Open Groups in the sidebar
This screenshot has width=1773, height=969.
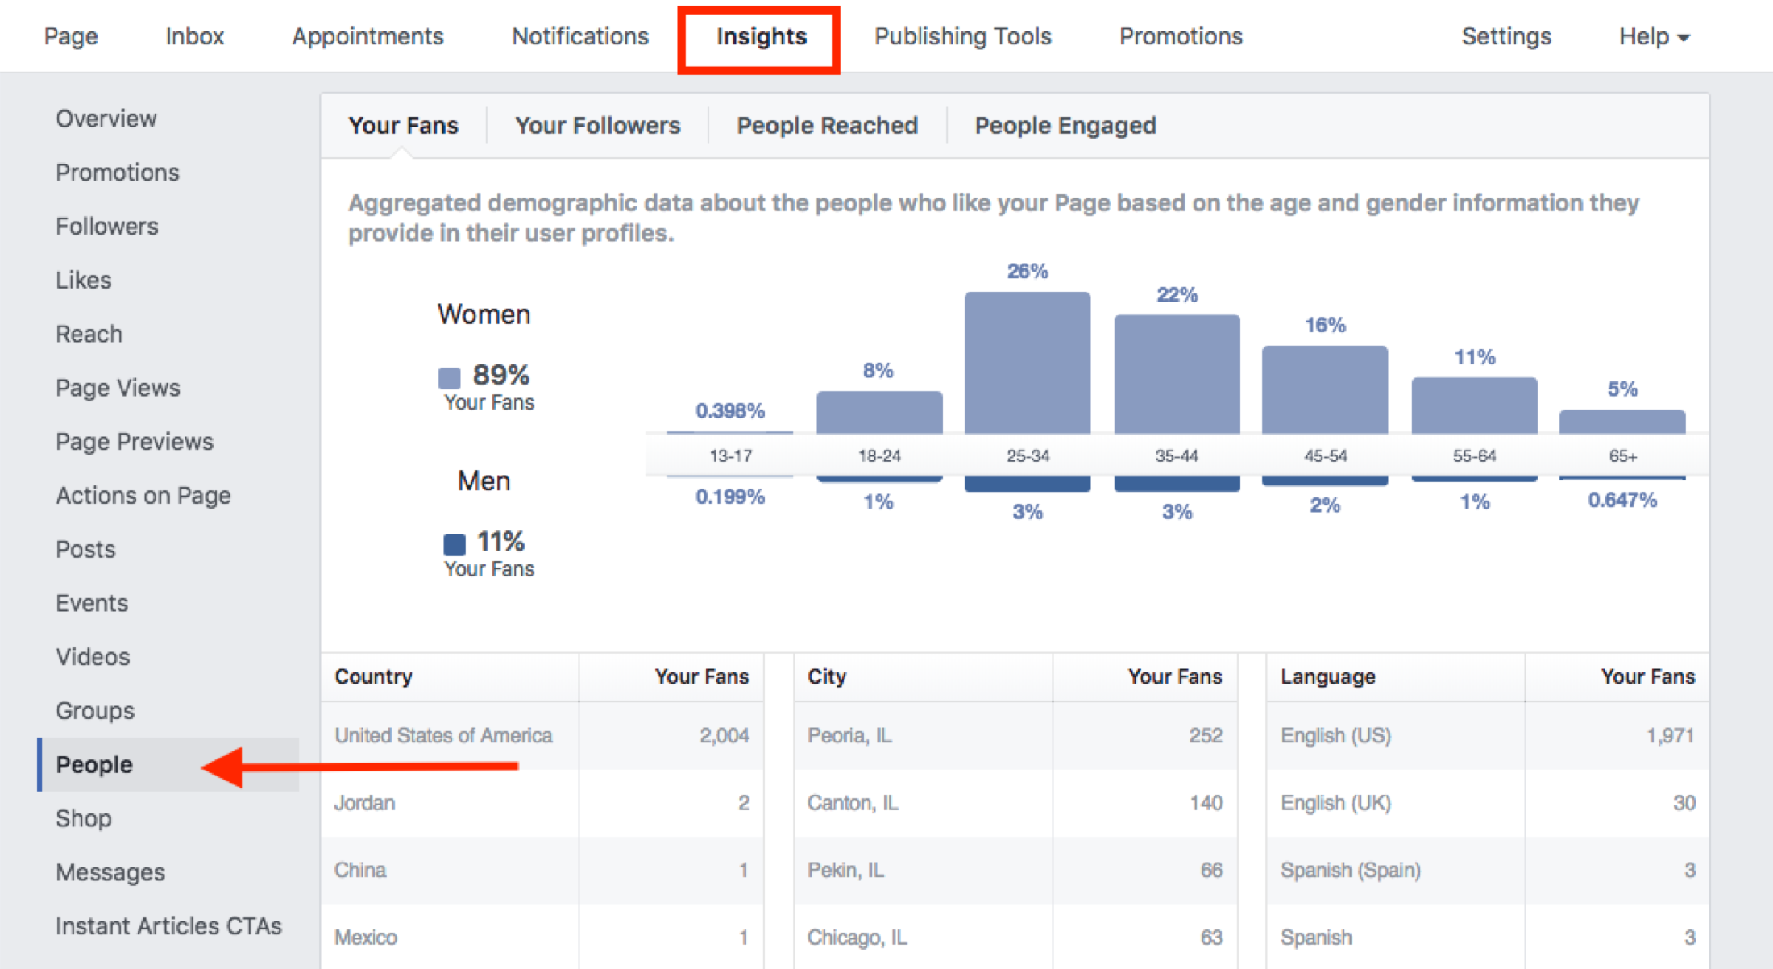tap(95, 711)
